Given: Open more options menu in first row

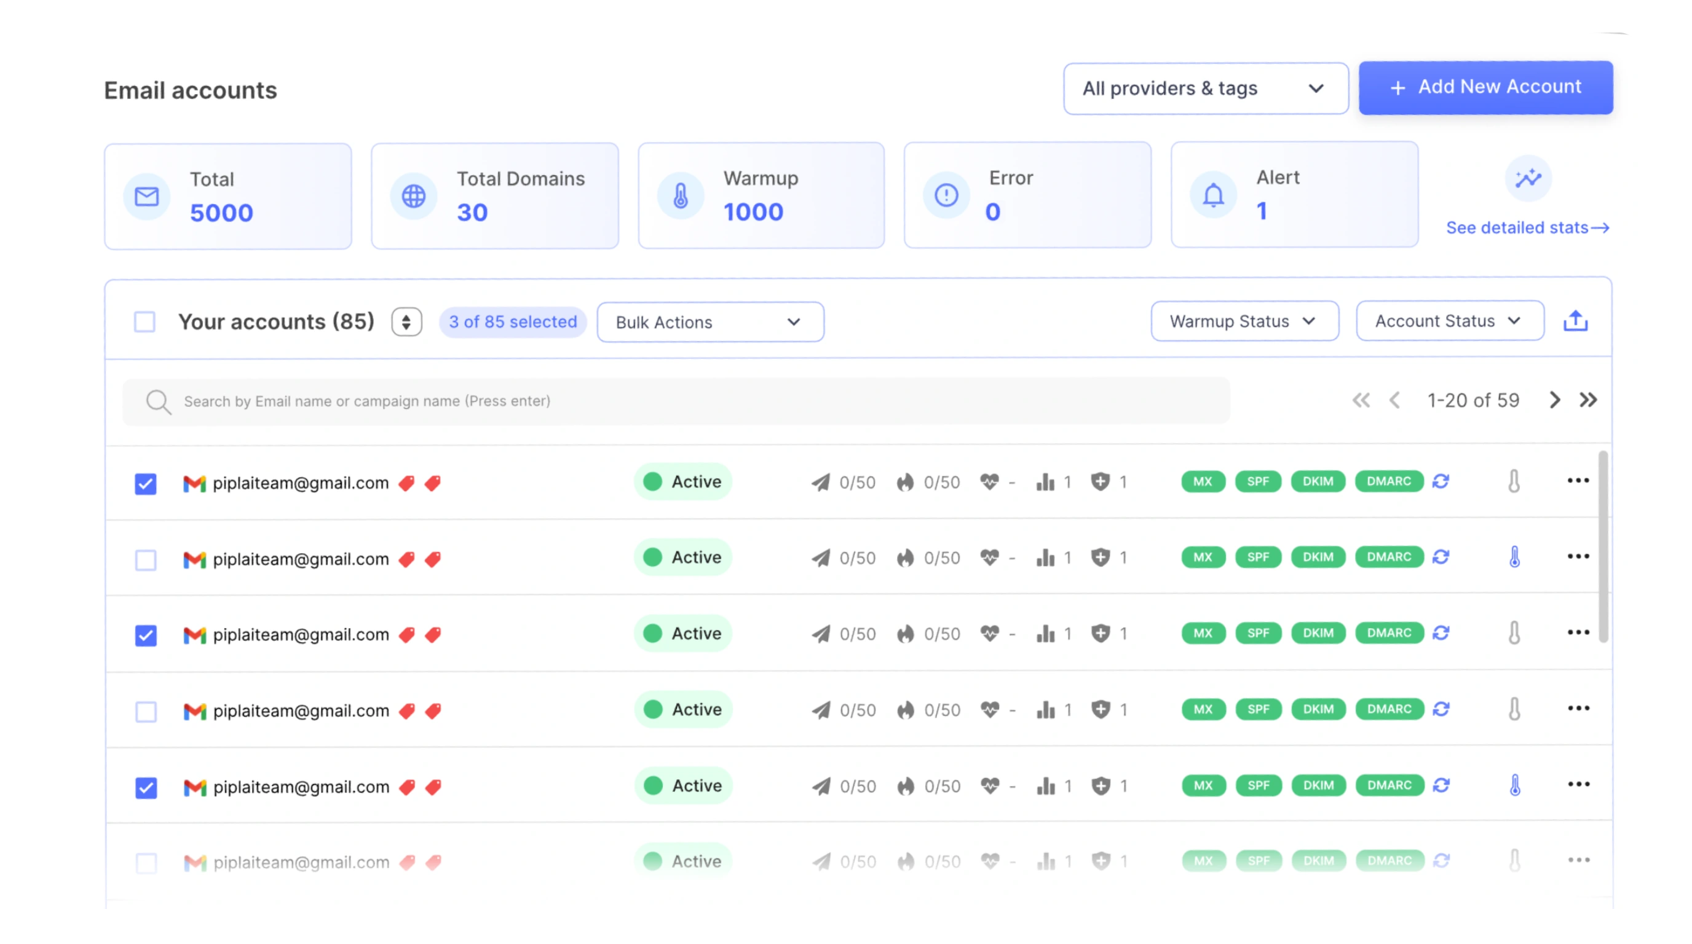Looking at the screenshot, I should click(x=1578, y=481).
